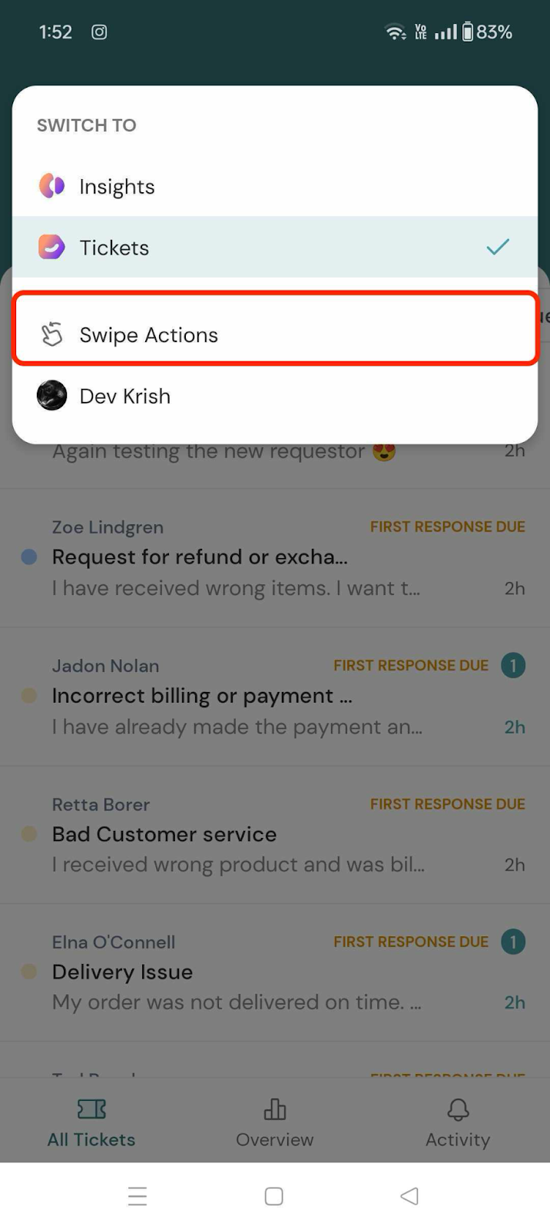
Task: Tap the Activity bell icon
Action: [458, 1109]
